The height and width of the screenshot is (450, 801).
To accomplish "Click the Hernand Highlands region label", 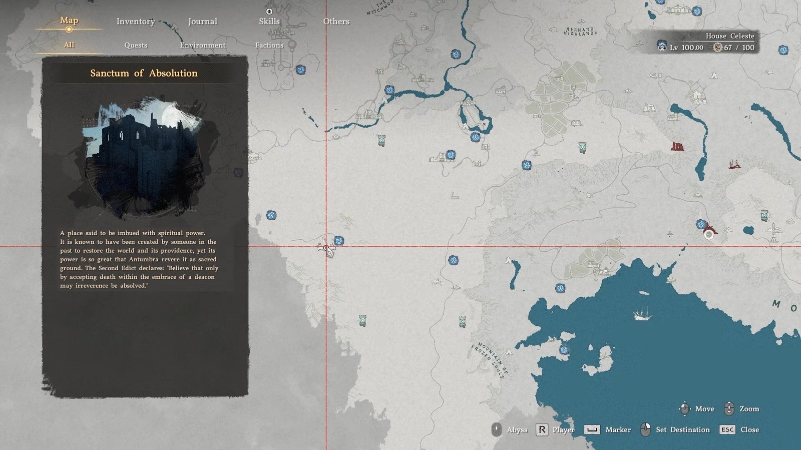I will [x=580, y=32].
